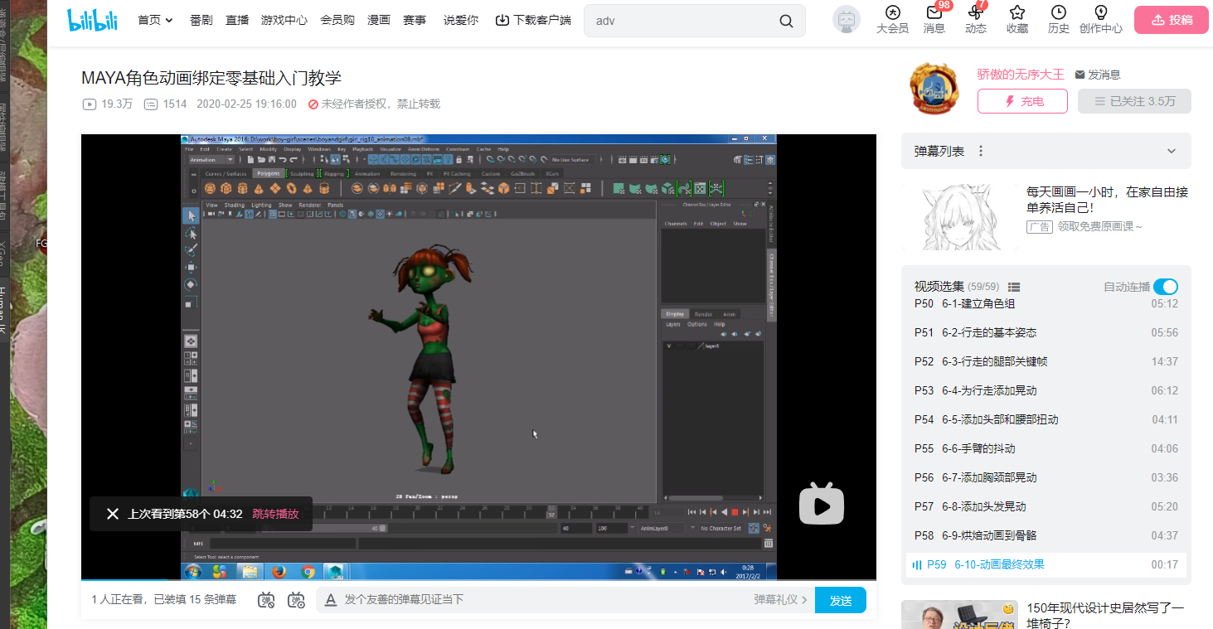Expand the 首页 dropdown menu

click(155, 20)
